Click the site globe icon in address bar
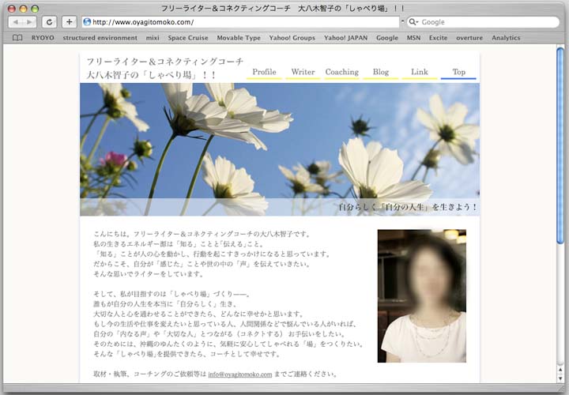The image size is (569, 395). point(87,22)
